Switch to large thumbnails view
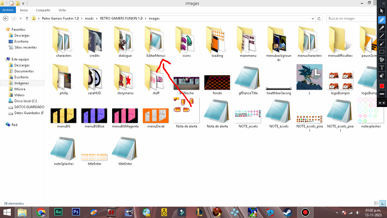Image resolution: width=387 pixels, height=218 pixels. pyautogui.click(x=383, y=203)
